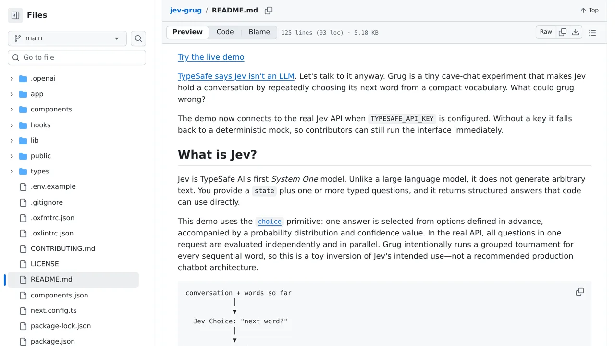This screenshot has height=346, width=615.
Task: Click the .env.example file icon
Action: [23, 187]
